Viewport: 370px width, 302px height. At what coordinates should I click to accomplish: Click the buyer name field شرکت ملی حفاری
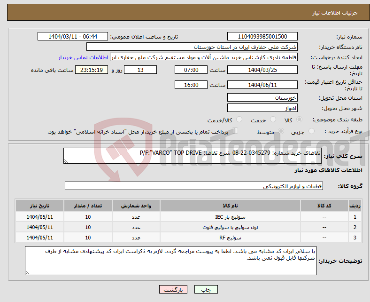[x=192, y=47]
